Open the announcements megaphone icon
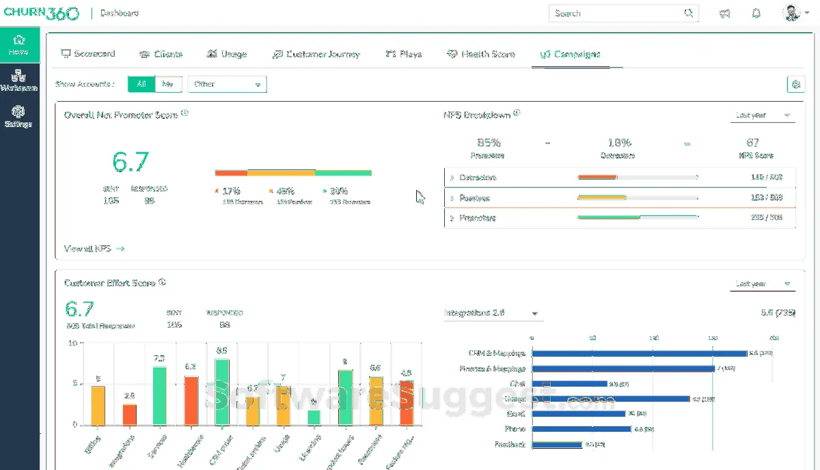820x470 pixels. [x=724, y=13]
